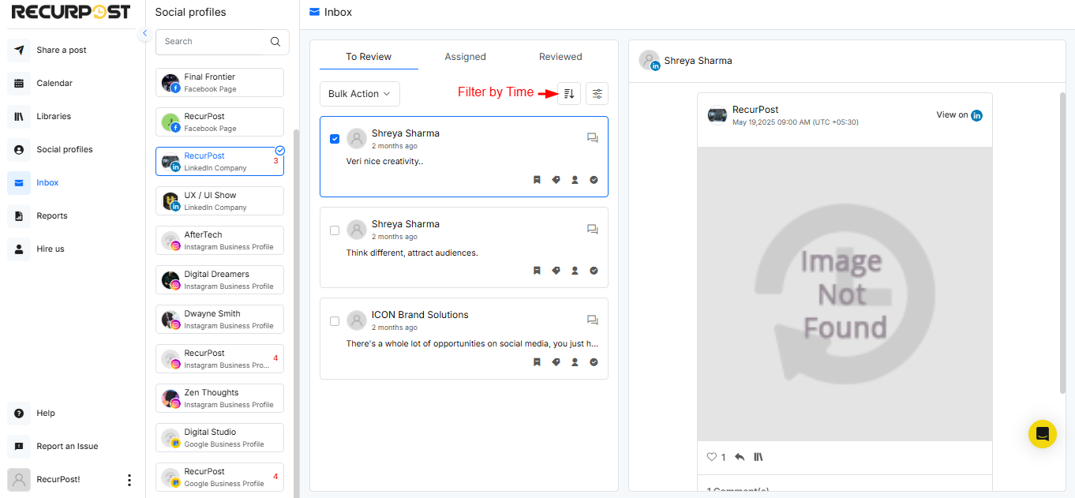Mark ICON Brand Solutions message as reviewed
Screen dimensions: 1075x498
pos(594,362)
